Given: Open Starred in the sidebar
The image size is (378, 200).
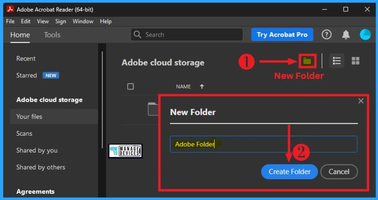Looking at the screenshot, I should click(26, 75).
